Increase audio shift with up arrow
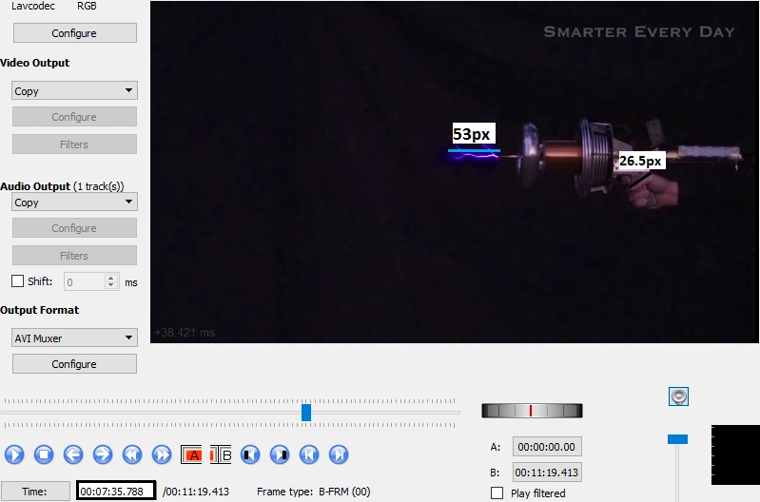 coord(111,278)
